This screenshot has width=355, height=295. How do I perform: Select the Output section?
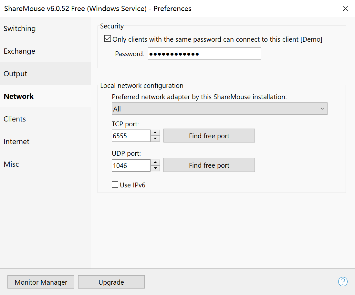[x=46, y=74]
